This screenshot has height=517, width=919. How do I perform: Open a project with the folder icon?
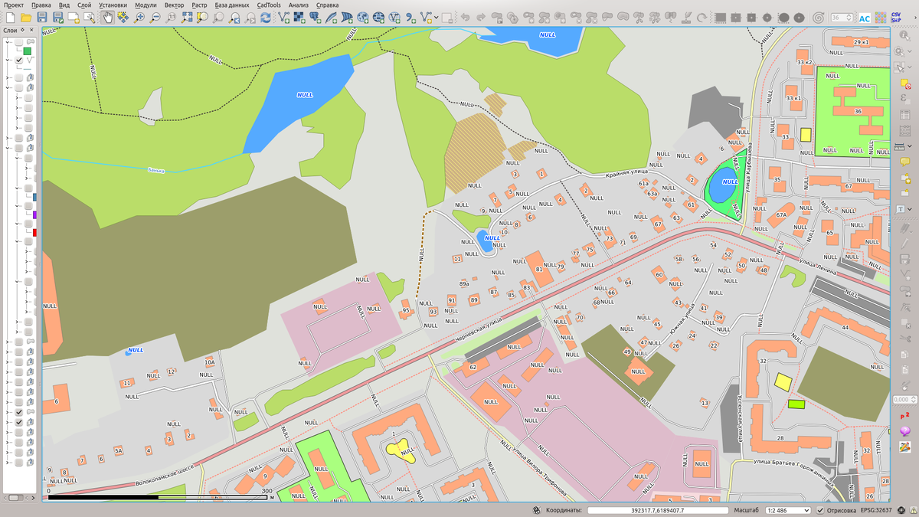point(25,17)
